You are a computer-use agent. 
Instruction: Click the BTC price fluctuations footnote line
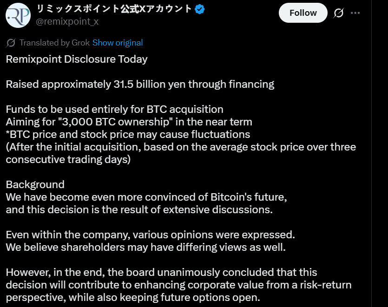128,135
